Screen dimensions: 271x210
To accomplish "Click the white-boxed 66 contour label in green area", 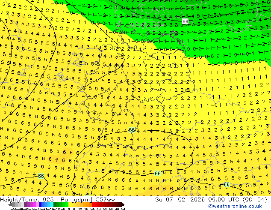I will [x=185, y=21].
